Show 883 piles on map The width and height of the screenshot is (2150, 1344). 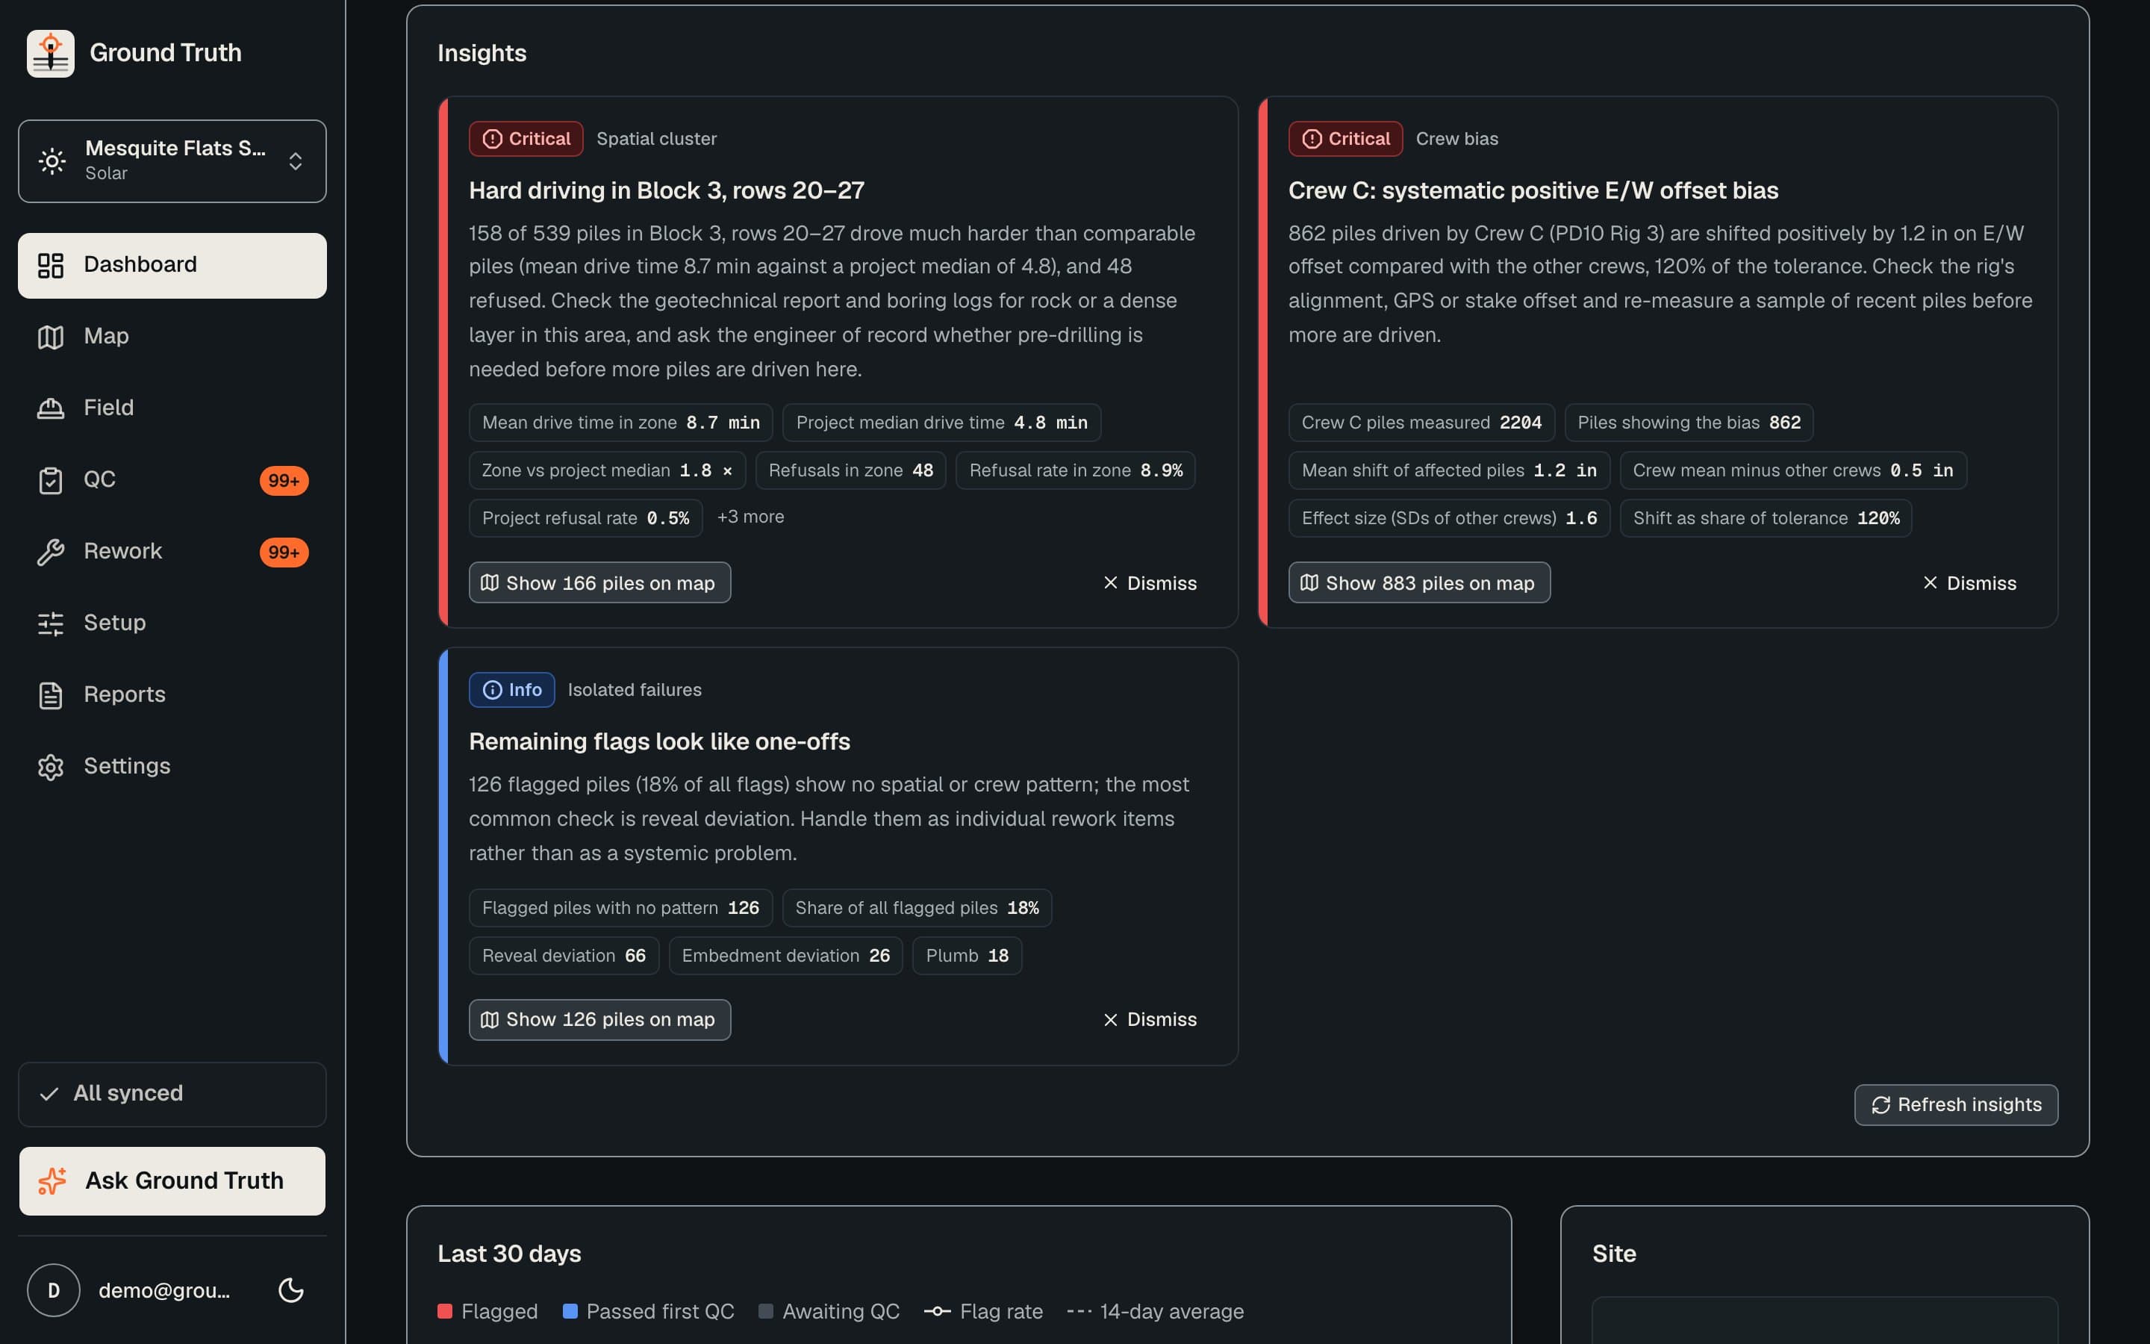click(x=1419, y=583)
